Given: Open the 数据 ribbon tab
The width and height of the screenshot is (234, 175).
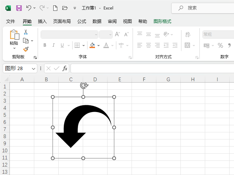Looking at the screenshot, I should click(x=97, y=21).
